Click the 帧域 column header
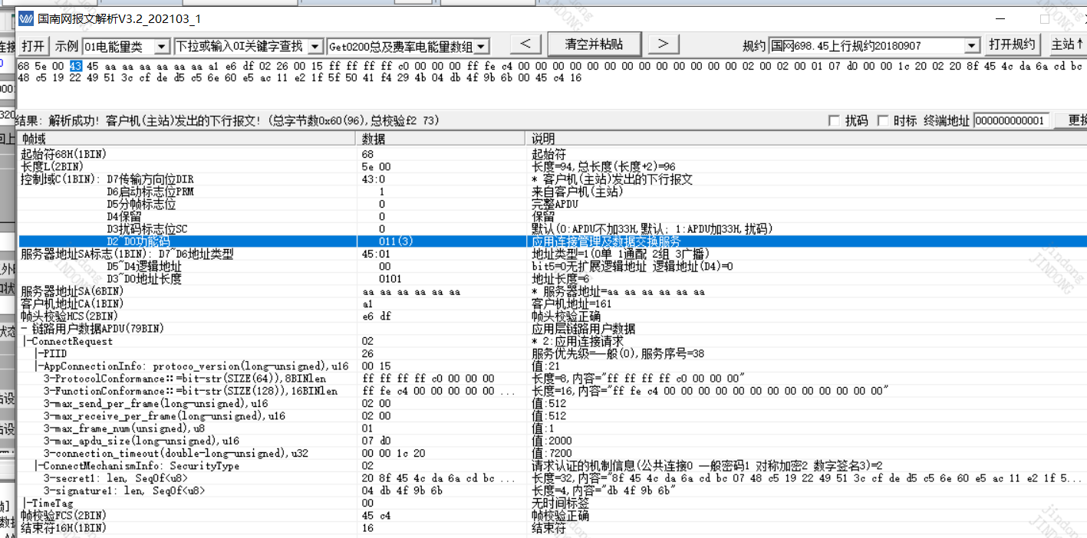1087x538 pixels. [x=187, y=139]
